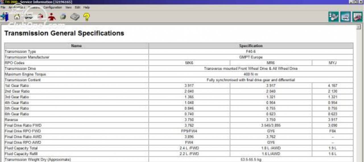
Task: Open the Configuration menu
Action: (53, 7)
